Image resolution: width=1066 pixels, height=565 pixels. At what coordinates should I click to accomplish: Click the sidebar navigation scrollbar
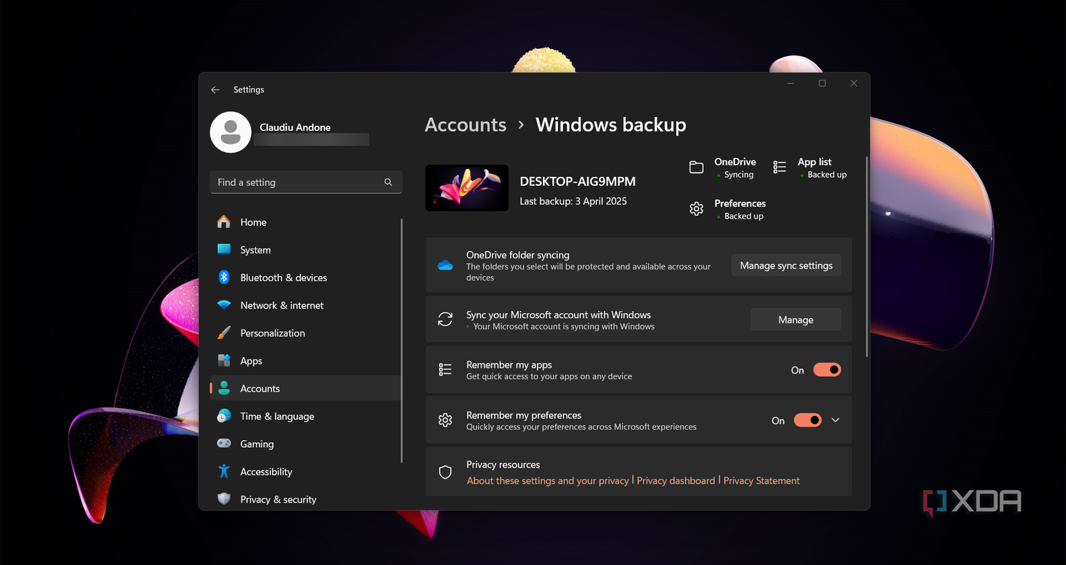[402, 341]
